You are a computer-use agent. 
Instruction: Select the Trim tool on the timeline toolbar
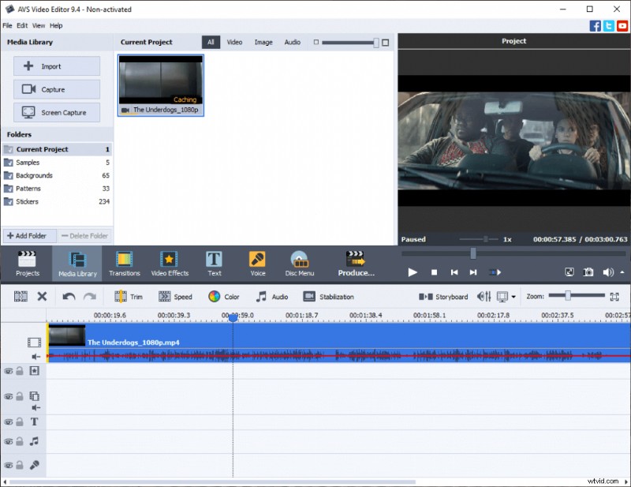click(x=131, y=296)
